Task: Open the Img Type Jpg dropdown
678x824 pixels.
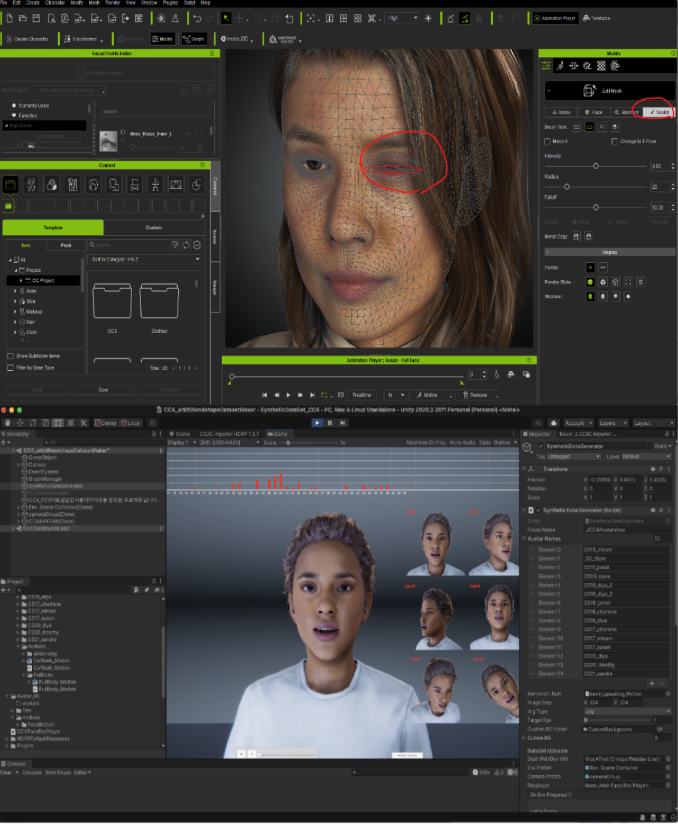Action: (627, 711)
